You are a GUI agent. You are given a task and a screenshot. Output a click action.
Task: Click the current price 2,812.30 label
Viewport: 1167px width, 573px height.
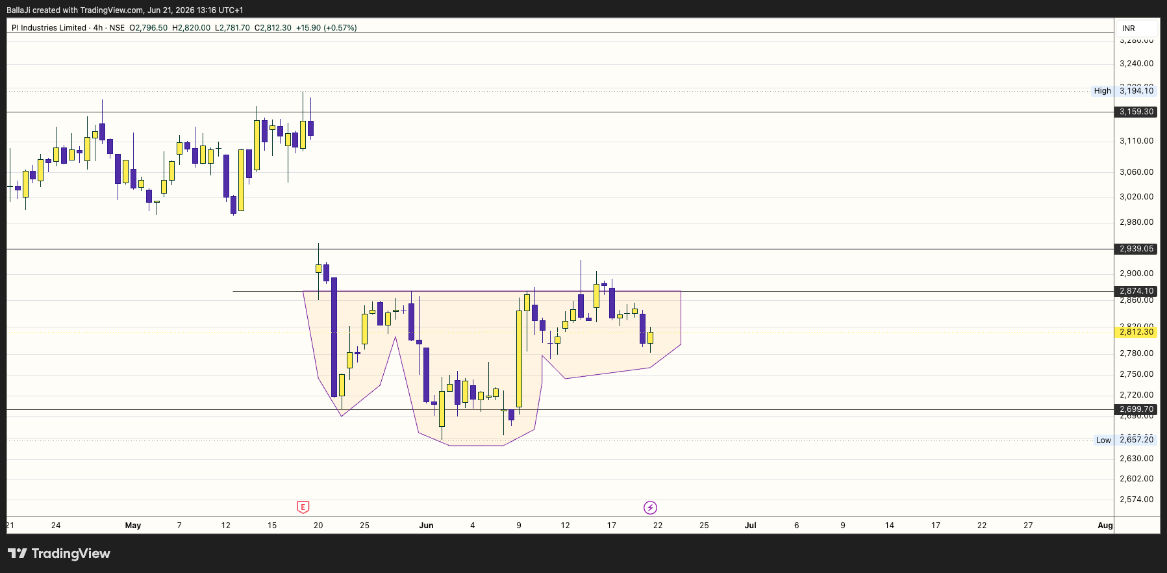tap(1136, 332)
